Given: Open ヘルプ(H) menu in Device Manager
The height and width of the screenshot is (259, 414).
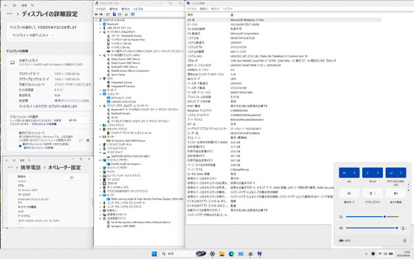Looking at the screenshot, I should pos(138,9).
